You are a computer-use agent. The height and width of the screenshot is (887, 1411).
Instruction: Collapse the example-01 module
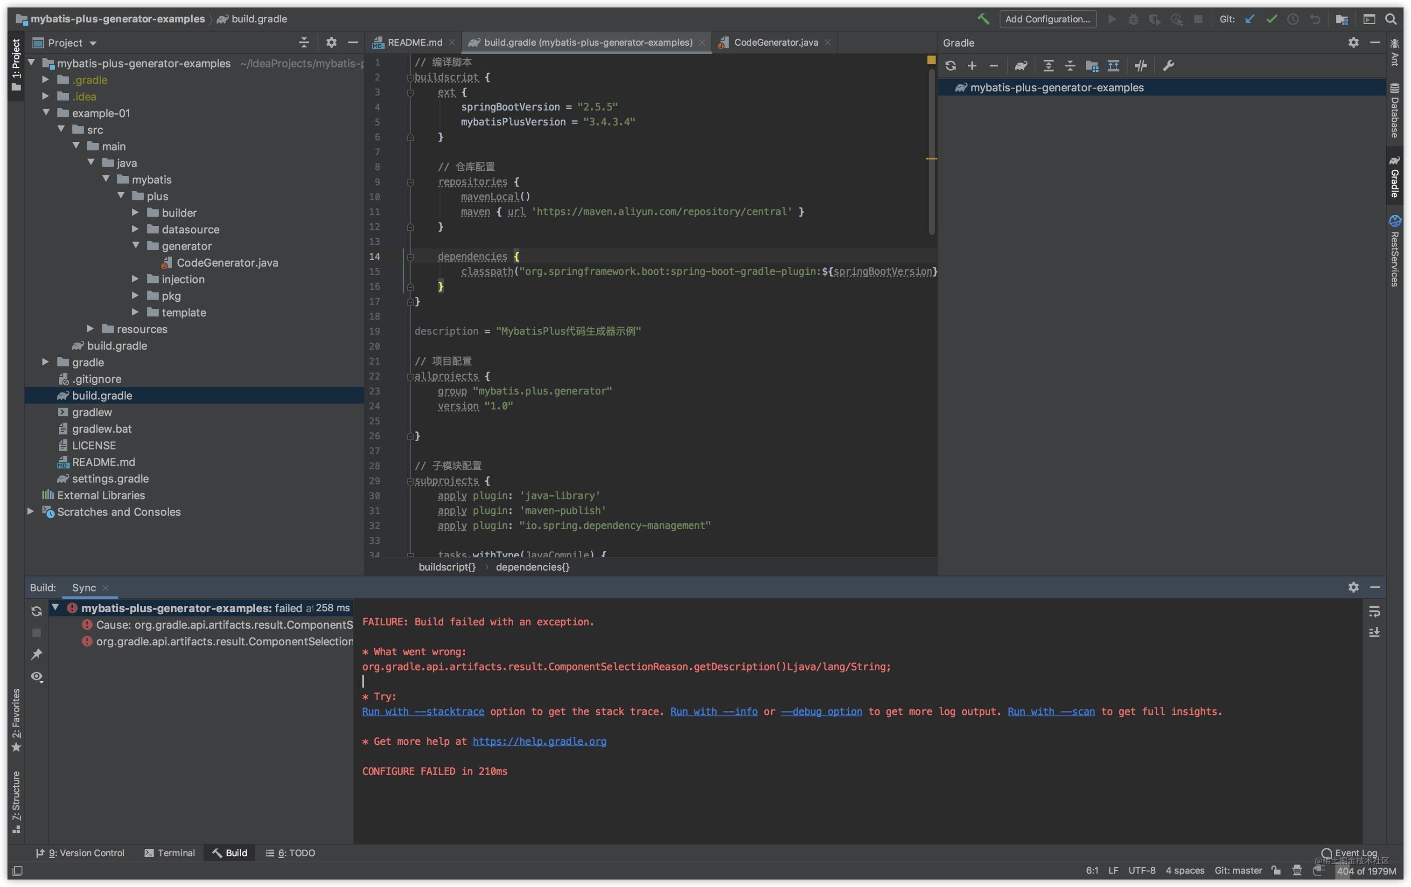pyautogui.click(x=46, y=112)
